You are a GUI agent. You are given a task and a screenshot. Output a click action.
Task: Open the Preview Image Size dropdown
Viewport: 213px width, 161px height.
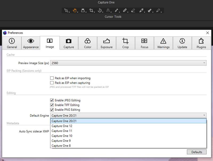[x=128, y=63]
